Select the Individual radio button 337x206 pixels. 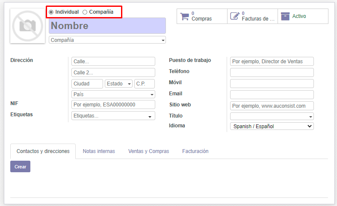pos(51,12)
